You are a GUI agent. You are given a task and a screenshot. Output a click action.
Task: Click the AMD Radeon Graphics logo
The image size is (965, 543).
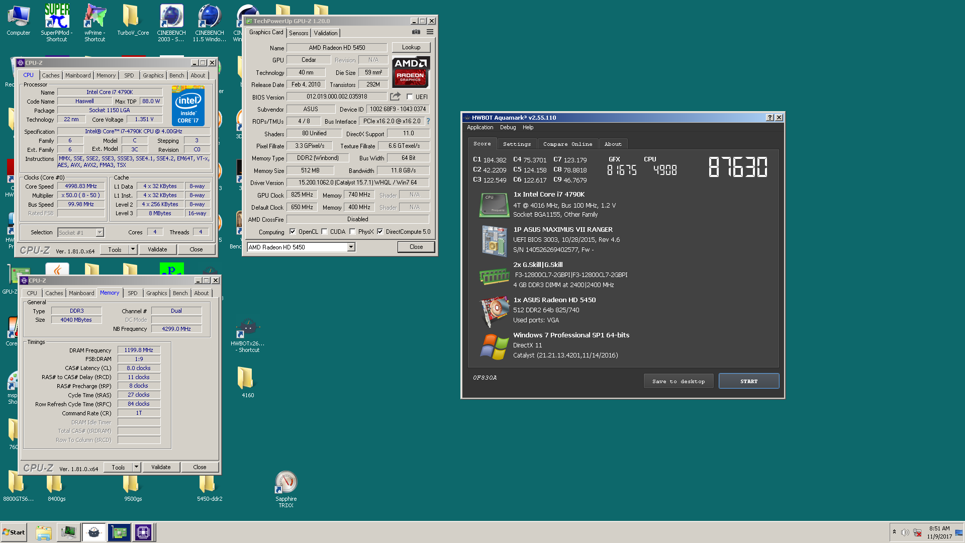click(411, 71)
